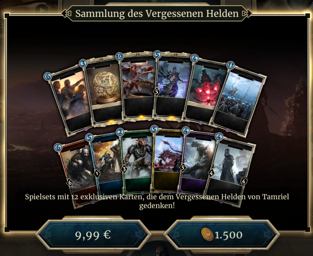The height and width of the screenshot is (256, 313).
Task: Click the elder card's health 4 icon
Action: tap(243, 181)
